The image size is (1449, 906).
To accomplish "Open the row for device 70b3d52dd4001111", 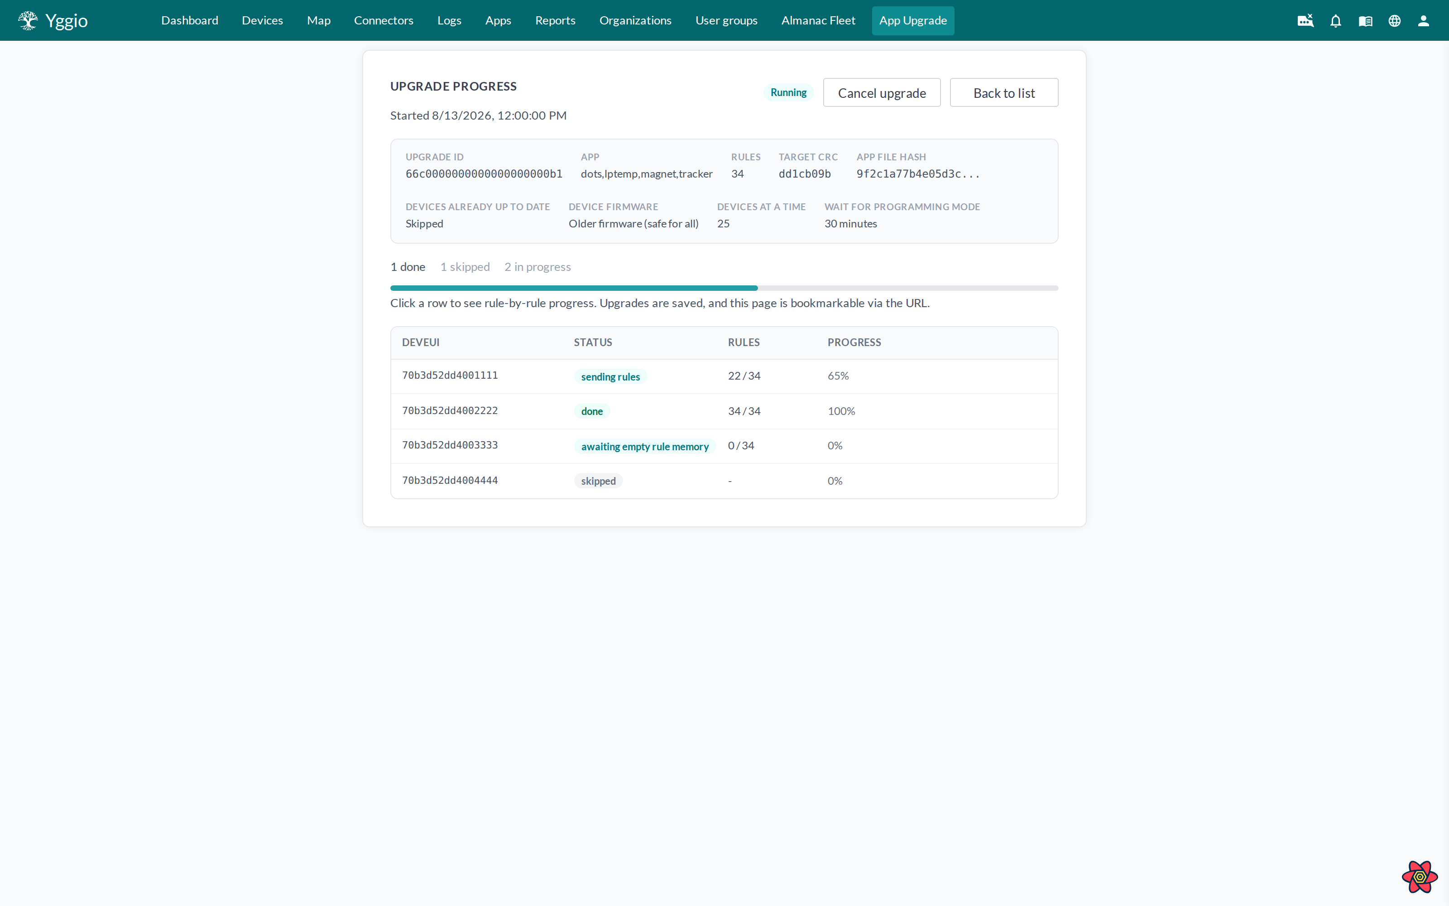I will [x=724, y=376].
